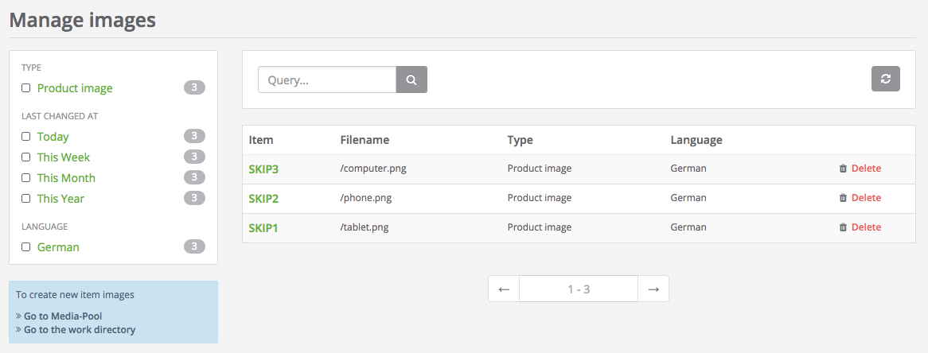Click trash icon for SKIP1 row
Image resolution: width=928 pixels, height=353 pixels.
click(843, 227)
